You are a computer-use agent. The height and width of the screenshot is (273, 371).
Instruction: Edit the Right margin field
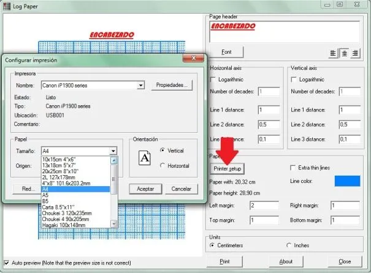coord(345,206)
